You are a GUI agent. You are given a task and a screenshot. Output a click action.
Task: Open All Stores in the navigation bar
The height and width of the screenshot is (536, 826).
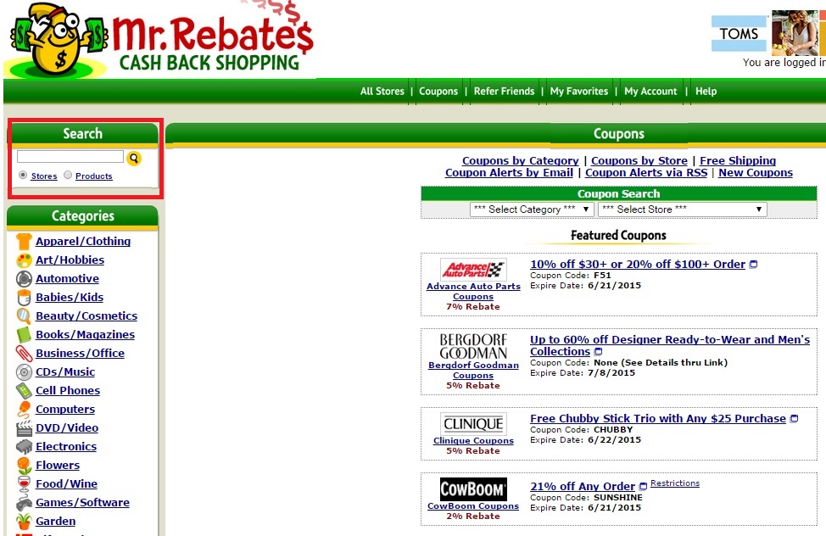(x=382, y=92)
